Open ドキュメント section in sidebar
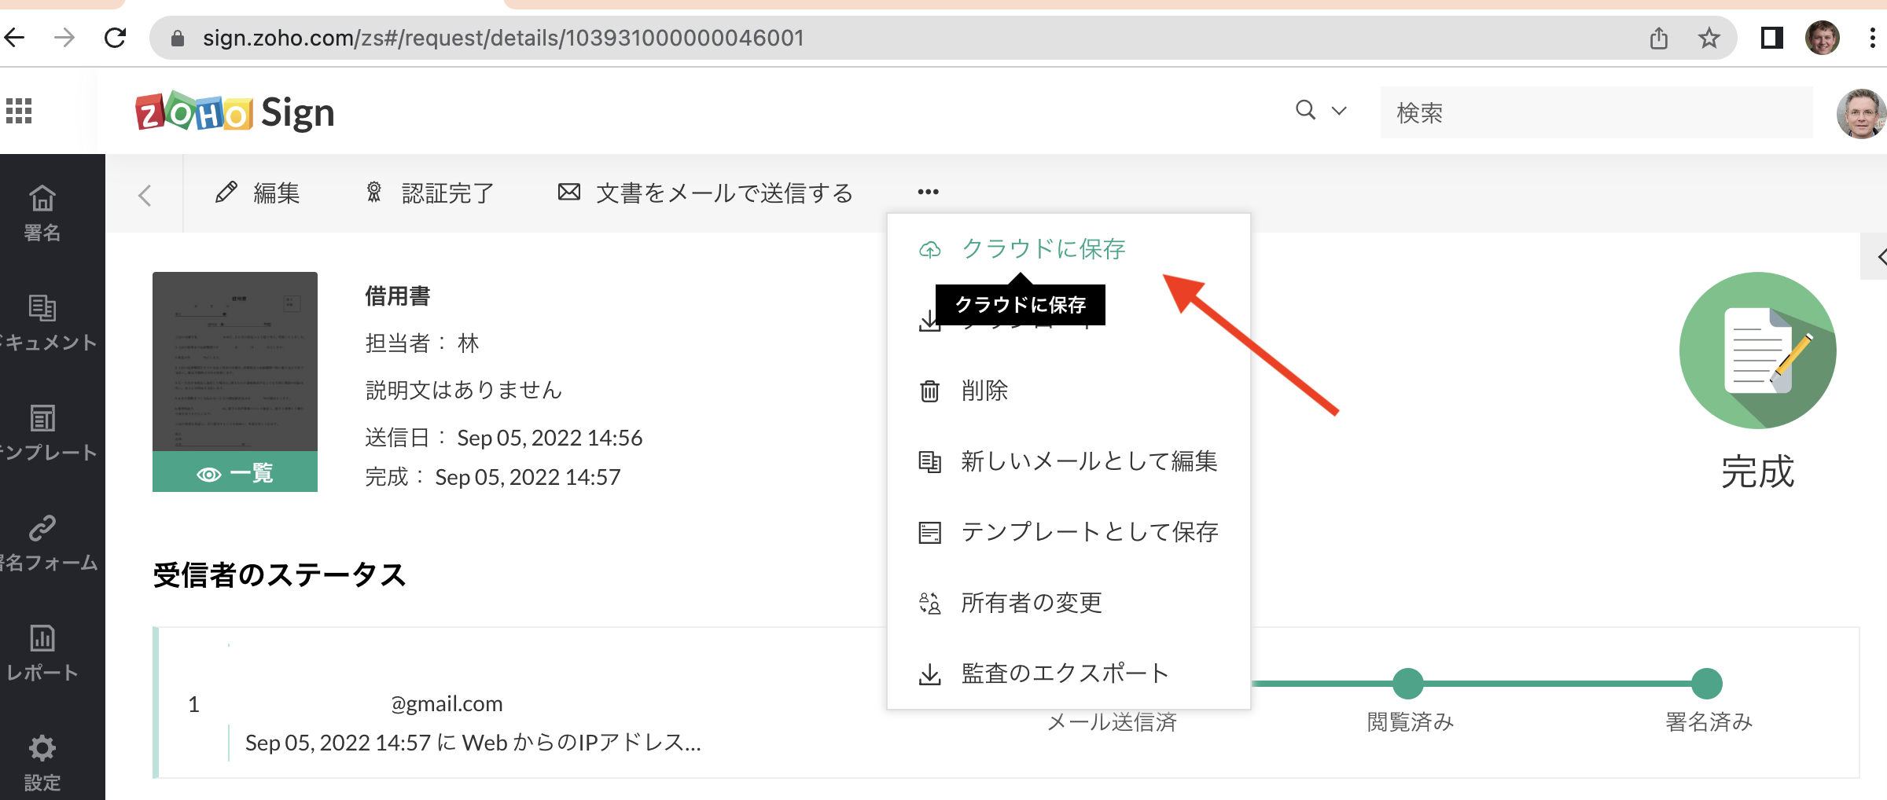The width and height of the screenshot is (1887, 800). [x=42, y=322]
